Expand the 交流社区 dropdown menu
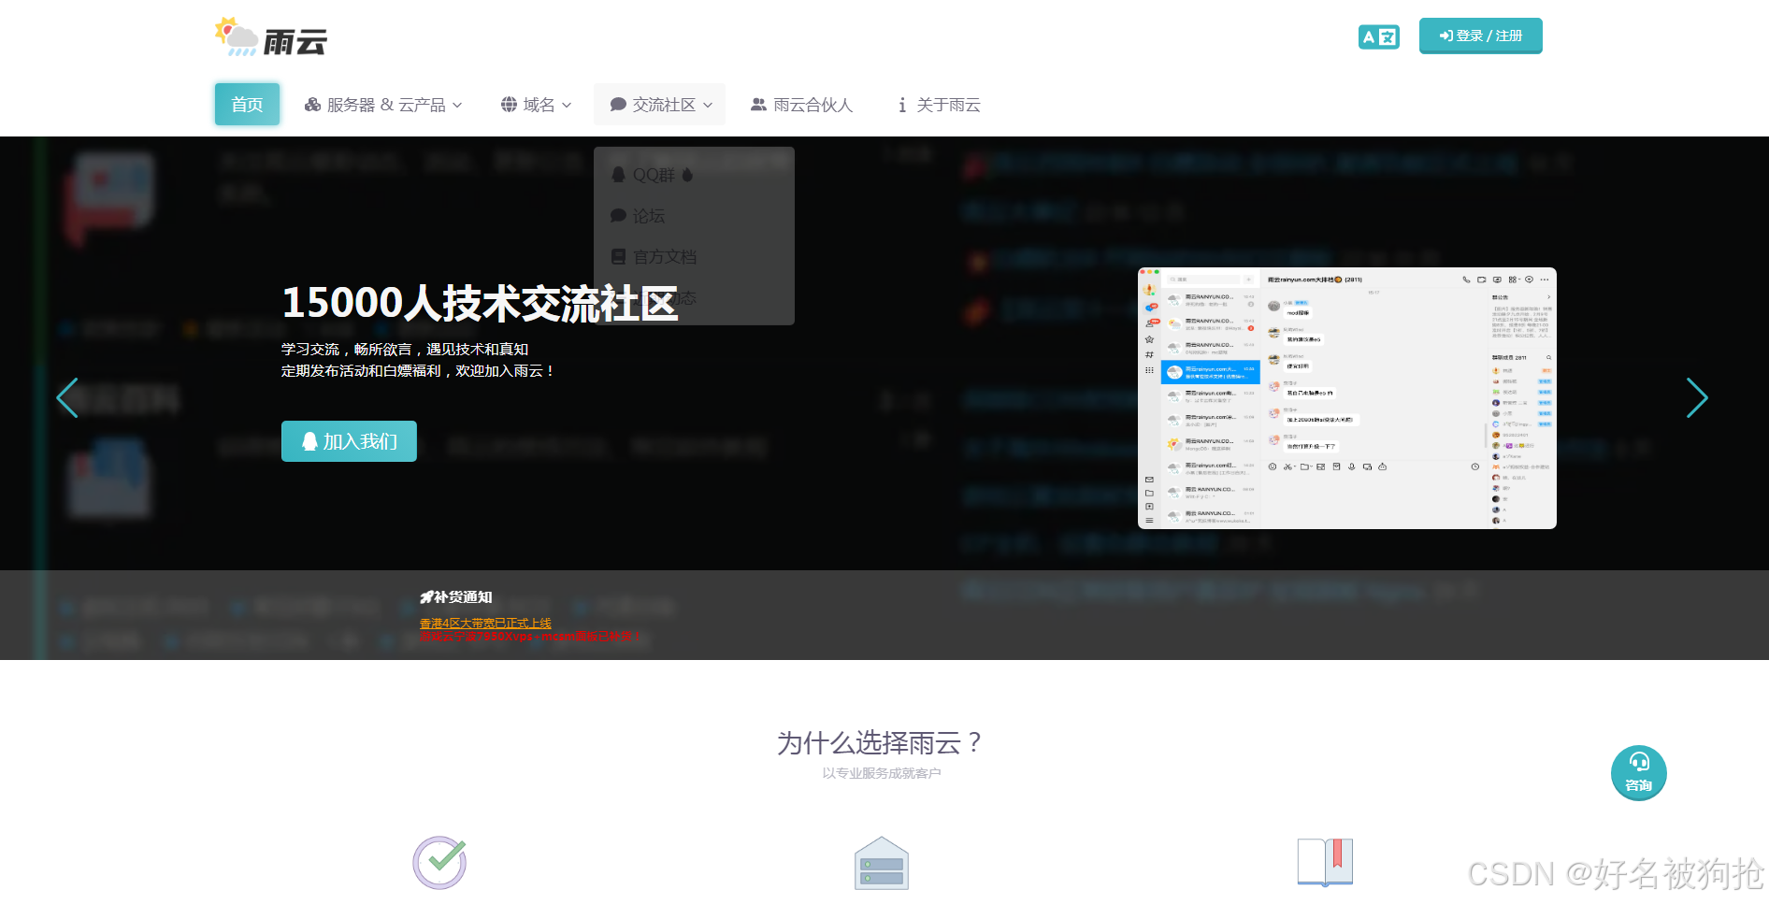 660,105
